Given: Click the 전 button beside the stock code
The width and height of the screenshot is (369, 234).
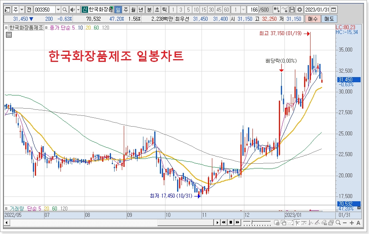Looking at the screenshot, I should (x=29, y=10).
